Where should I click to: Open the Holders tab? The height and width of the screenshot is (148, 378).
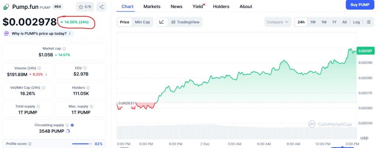(x=221, y=7)
